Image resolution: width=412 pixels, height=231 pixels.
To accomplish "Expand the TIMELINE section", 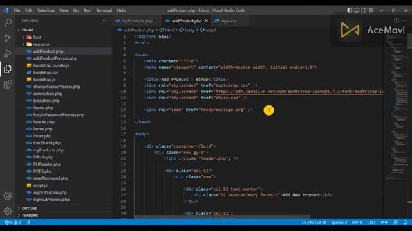I will tap(30, 216).
